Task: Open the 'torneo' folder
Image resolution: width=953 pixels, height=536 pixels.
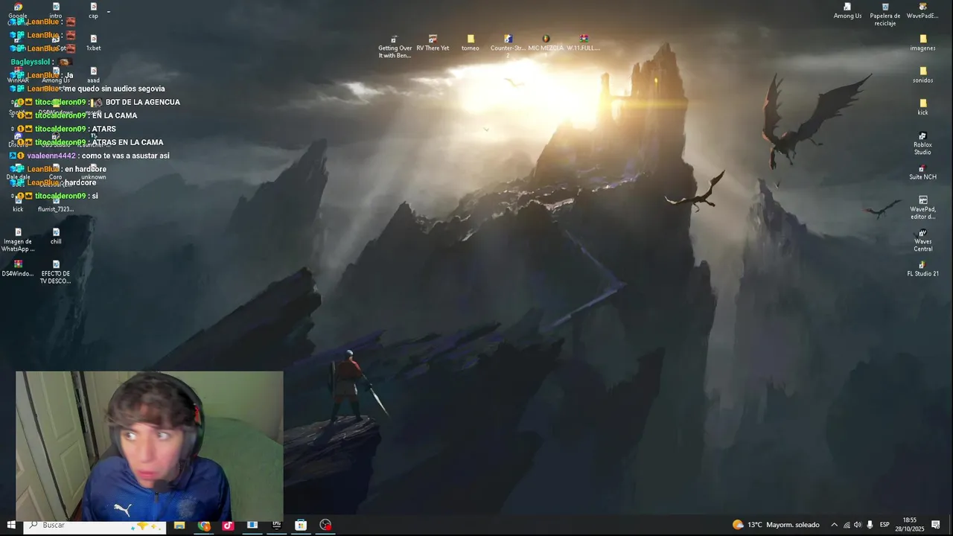Action: pyautogui.click(x=471, y=42)
